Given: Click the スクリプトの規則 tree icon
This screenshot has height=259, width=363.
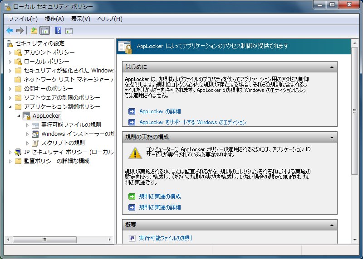Looking at the screenshot, I should click(x=35, y=143).
